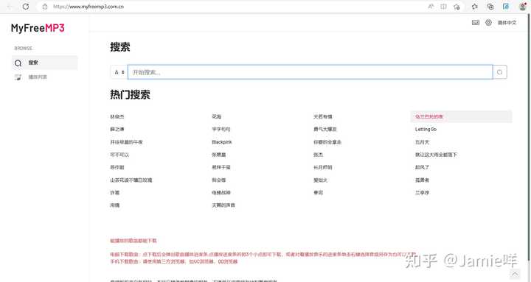Viewport: 531px width, 282px height.
Task: Open split screen icon in address bar
Action: pos(443,7)
